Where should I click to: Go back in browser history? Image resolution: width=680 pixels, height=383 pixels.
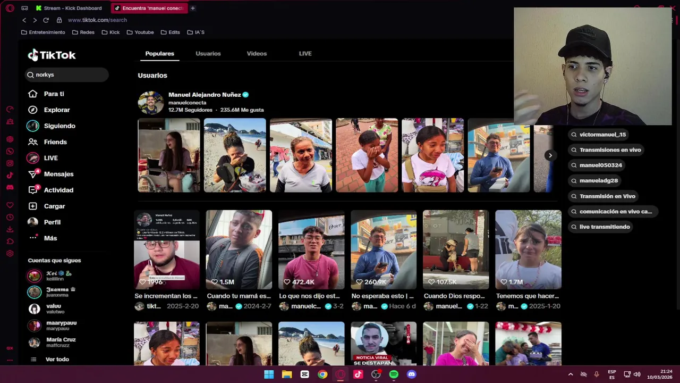pyautogui.click(x=24, y=20)
